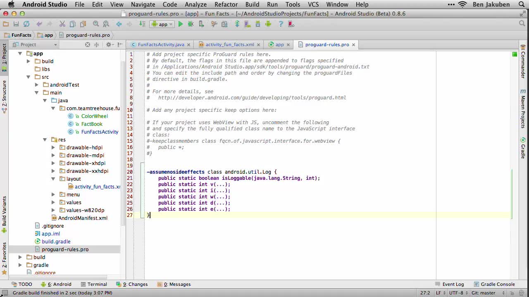Screen dimensions: 529x297
Task: Click the Save All floppy icon
Action: (16, 24)
